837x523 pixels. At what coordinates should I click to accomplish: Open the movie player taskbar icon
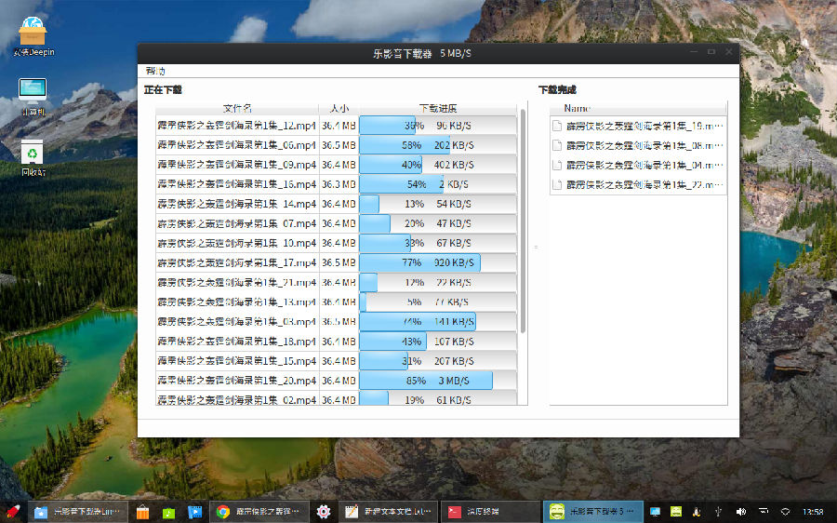195,512
